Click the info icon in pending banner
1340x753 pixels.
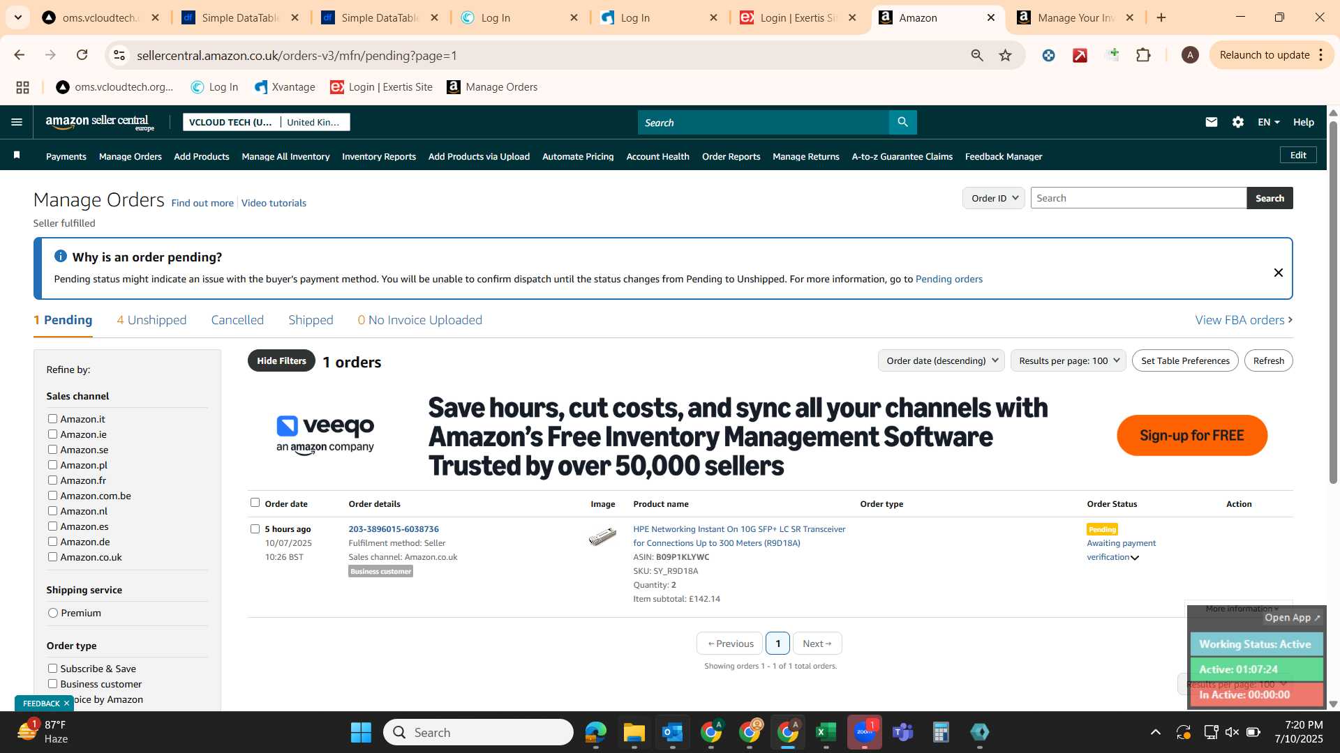tap(61, 256)
